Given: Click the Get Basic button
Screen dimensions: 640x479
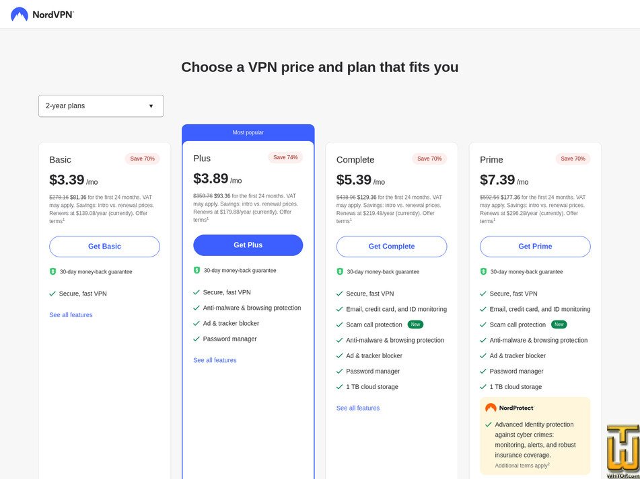Looking at the screenshot, I should coord(104,247).
